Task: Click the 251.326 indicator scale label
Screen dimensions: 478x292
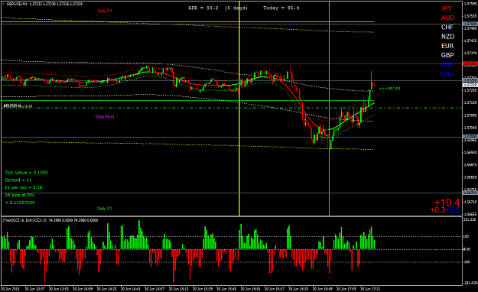Action: pyautogui.click(x=470, y=219)
